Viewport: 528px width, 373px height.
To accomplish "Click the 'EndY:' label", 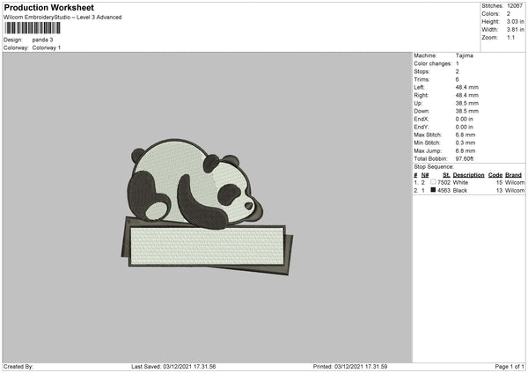I will pyautogui.click(x=422, y=127).
